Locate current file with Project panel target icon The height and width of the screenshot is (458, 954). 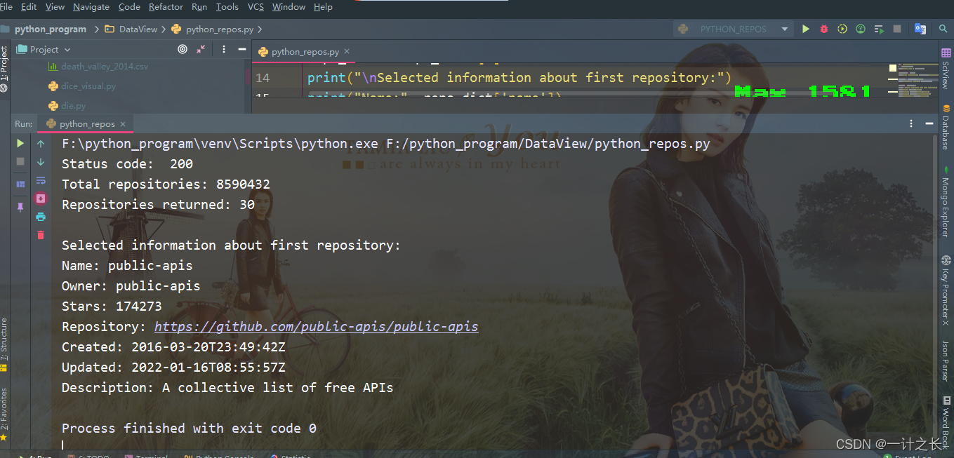coord(183,49)
